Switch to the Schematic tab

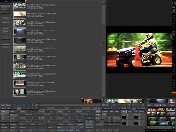click(105, 111)
